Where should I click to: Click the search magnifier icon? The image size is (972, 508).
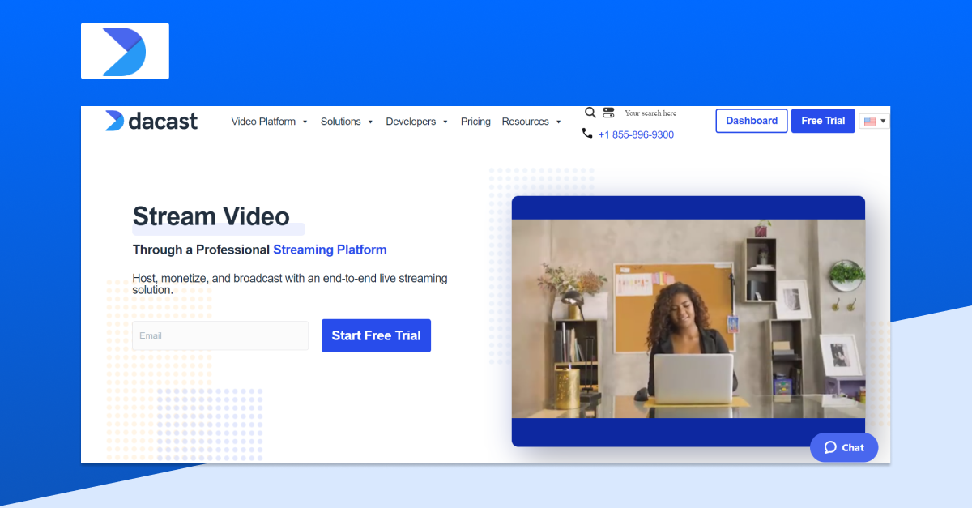point(590,113)
